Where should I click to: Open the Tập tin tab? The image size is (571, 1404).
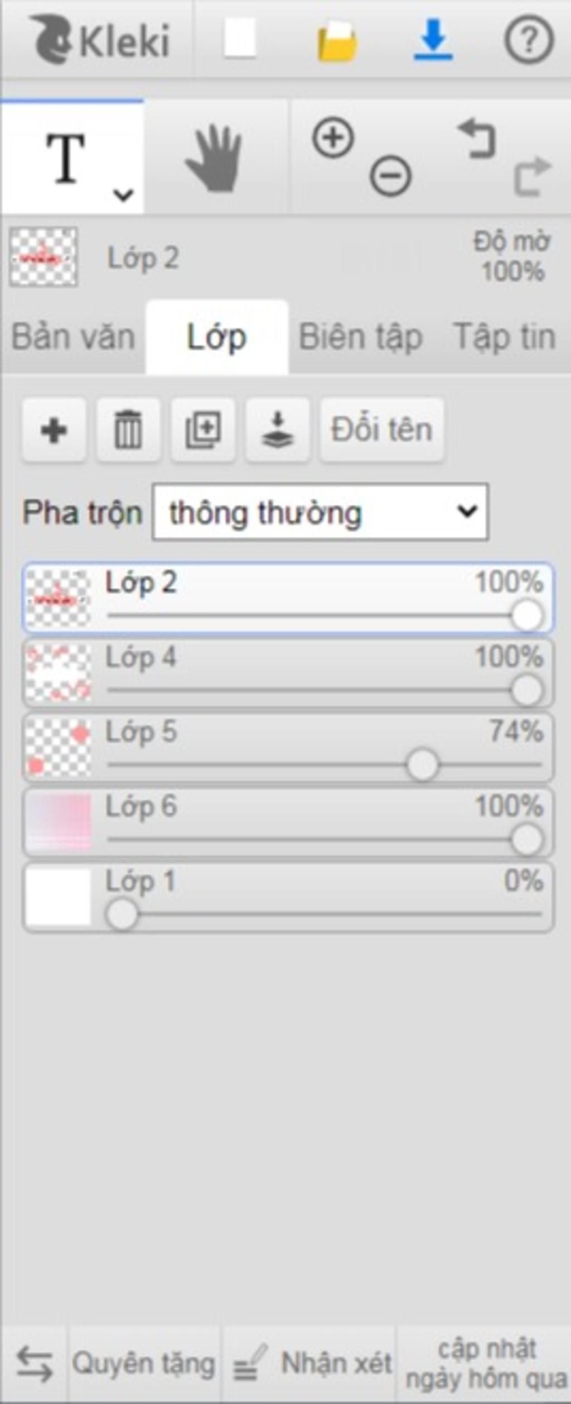pyautogui.click(x=505, y=337)
